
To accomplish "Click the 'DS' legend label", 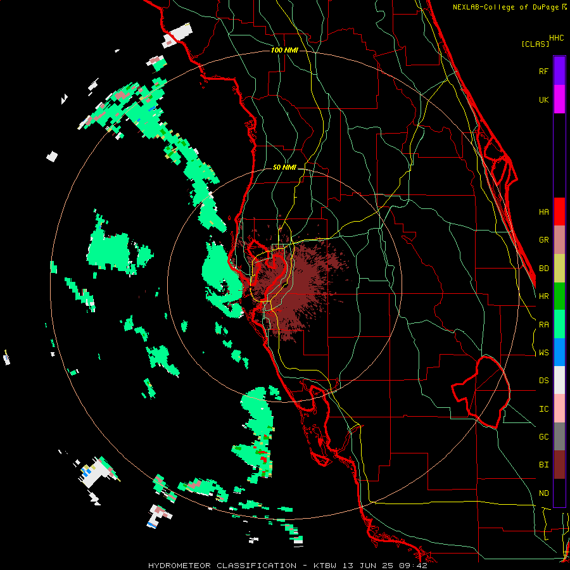I will (x=544, y=381).
